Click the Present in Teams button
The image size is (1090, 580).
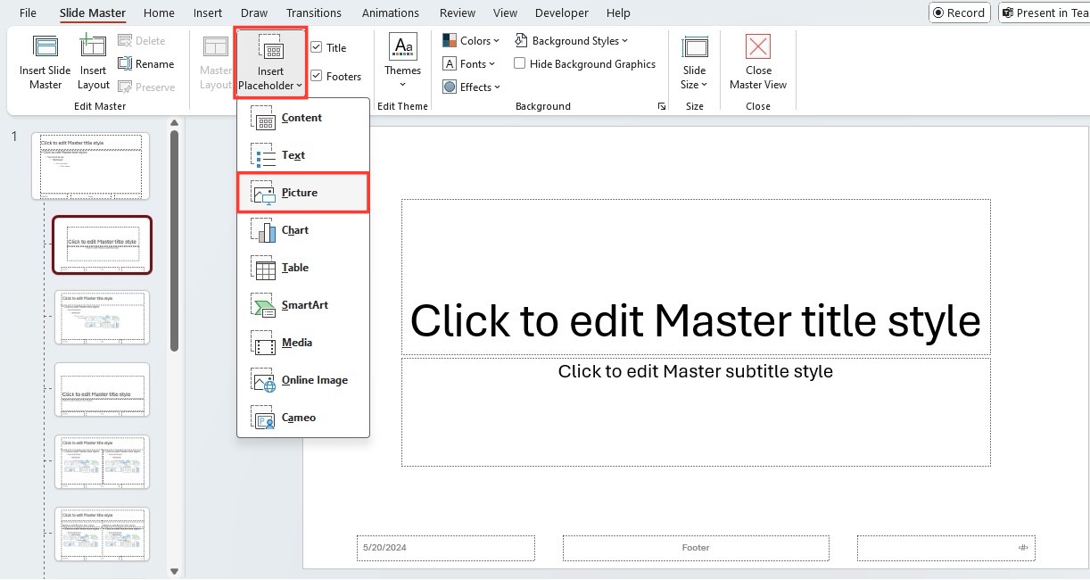coord(1044,12)
